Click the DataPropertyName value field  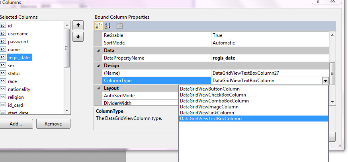pos(270,58)
